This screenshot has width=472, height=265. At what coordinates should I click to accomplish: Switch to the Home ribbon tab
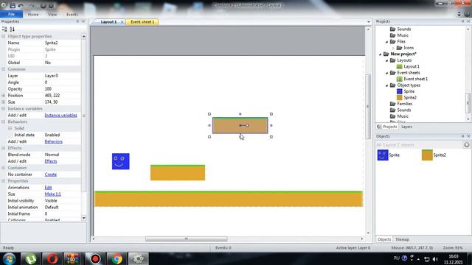point(33,14)
